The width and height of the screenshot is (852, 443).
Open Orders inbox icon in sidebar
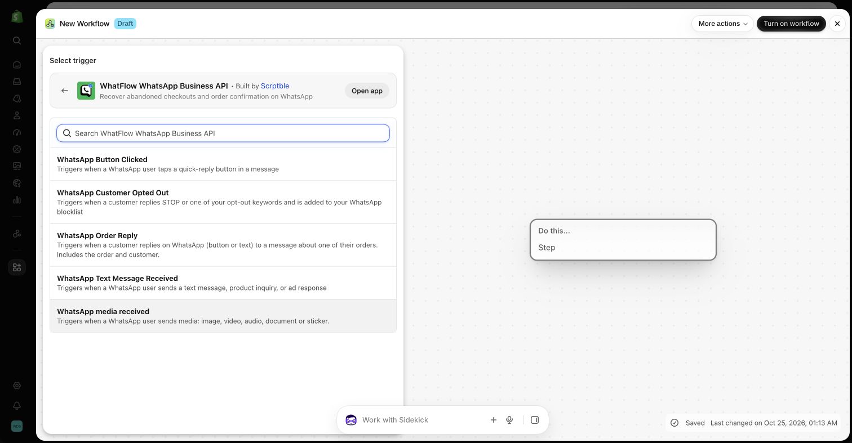coord(17,82)
